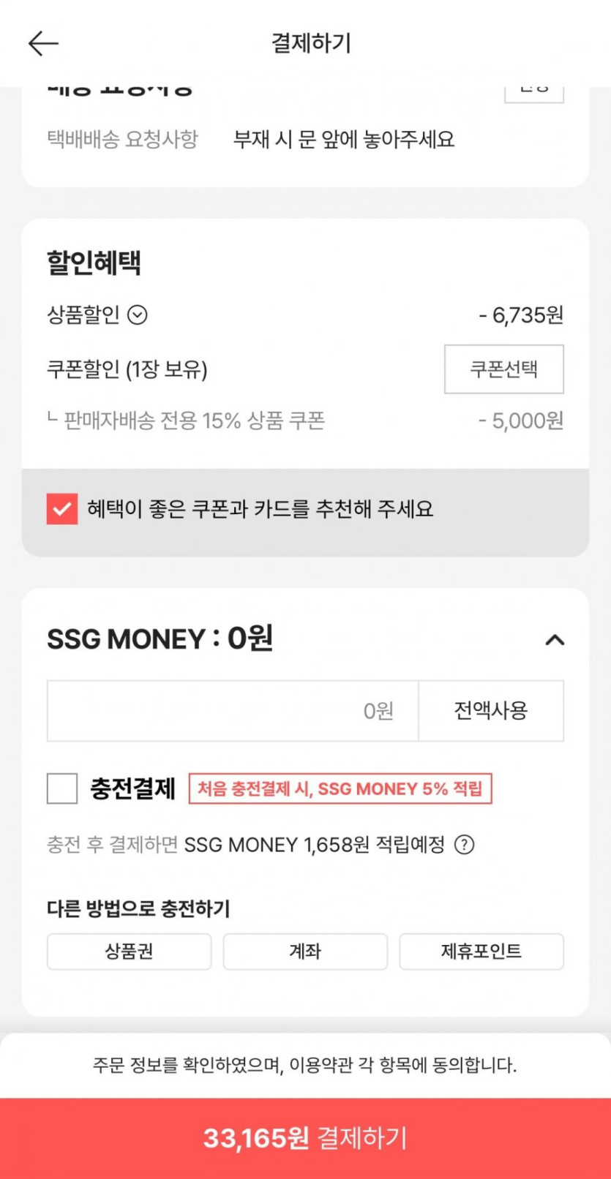Tap the SSG MONEY : 0원 header
Viewport: 611px width, 1179px height.
[x=160, y=639]
